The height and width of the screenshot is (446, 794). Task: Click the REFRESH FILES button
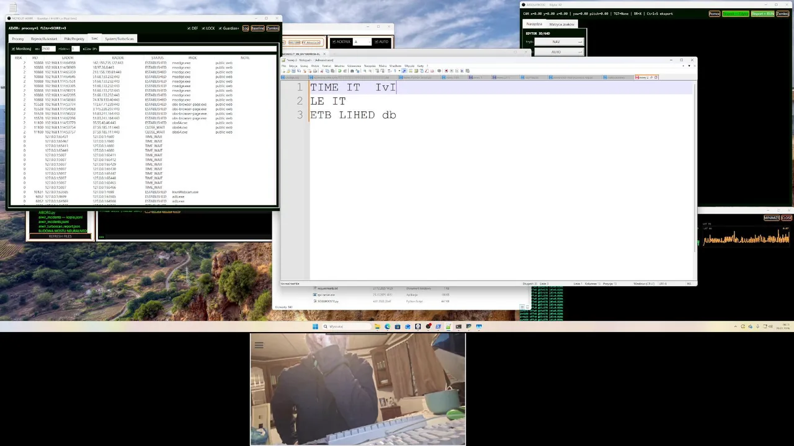pyautogui.click(x=60, y=236)
